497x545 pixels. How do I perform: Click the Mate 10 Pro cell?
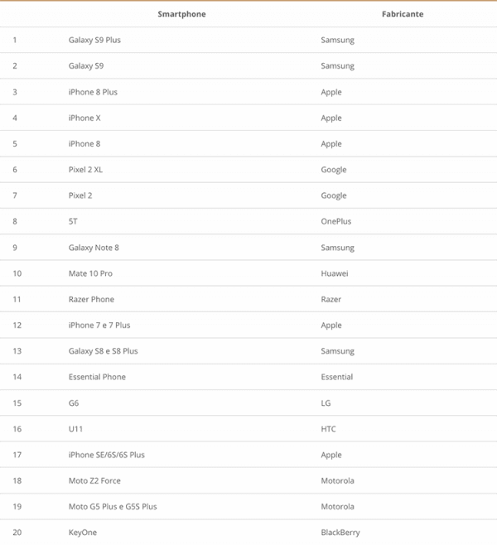click(90, 273)
